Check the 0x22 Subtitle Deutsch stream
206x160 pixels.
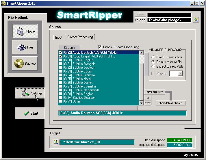pos(60,68)
